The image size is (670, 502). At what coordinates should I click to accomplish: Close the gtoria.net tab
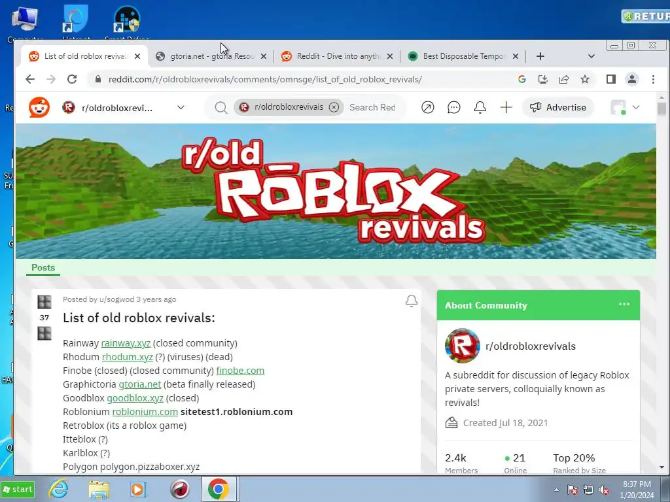click(264, 56)
